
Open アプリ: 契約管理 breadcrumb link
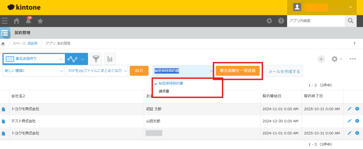tap(58, 44)
